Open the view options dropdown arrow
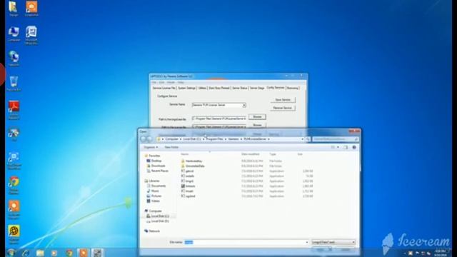The width and height of the screenshot is (457, 257). [x=338, y=147]
